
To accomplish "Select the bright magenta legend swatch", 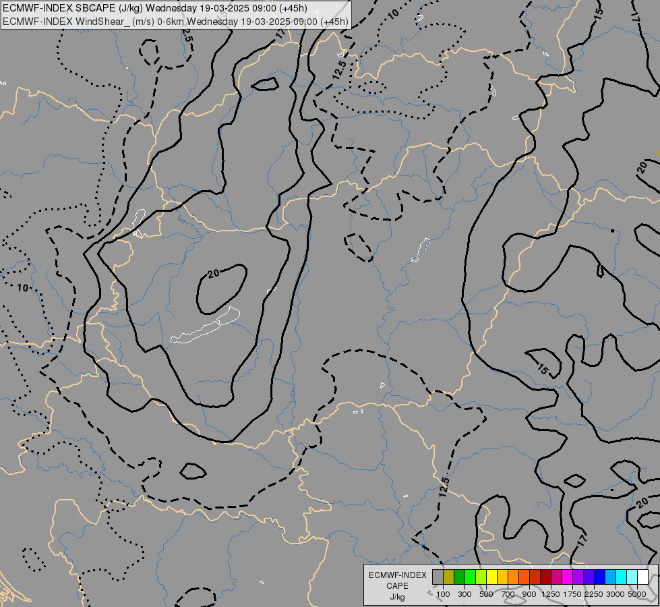I will click(x=567, y=577).
